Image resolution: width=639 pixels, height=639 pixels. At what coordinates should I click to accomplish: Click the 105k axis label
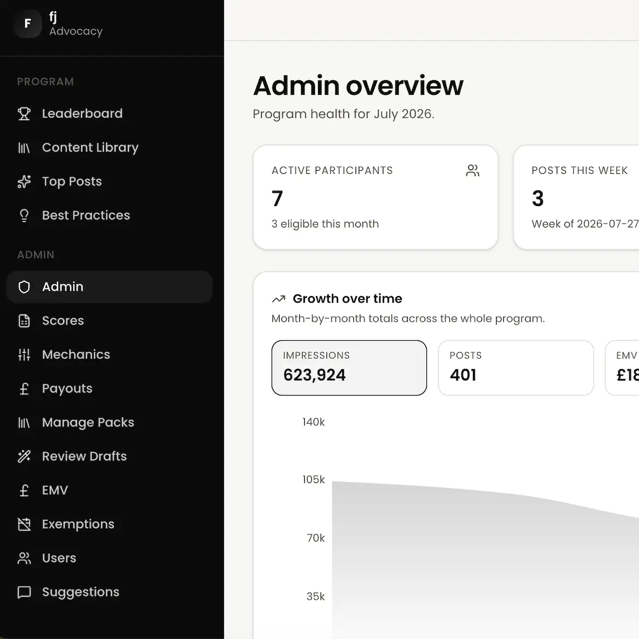pyautogui.click(x=314, y=479)
